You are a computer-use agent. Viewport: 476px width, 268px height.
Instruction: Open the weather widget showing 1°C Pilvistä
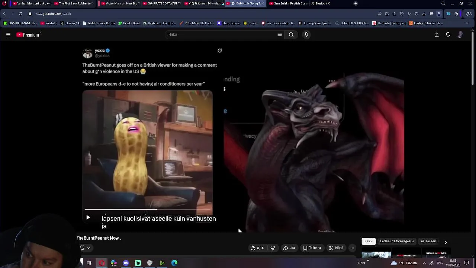point(403,263)
